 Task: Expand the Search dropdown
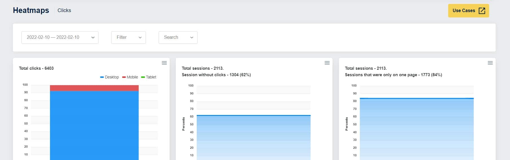[178, 37]
